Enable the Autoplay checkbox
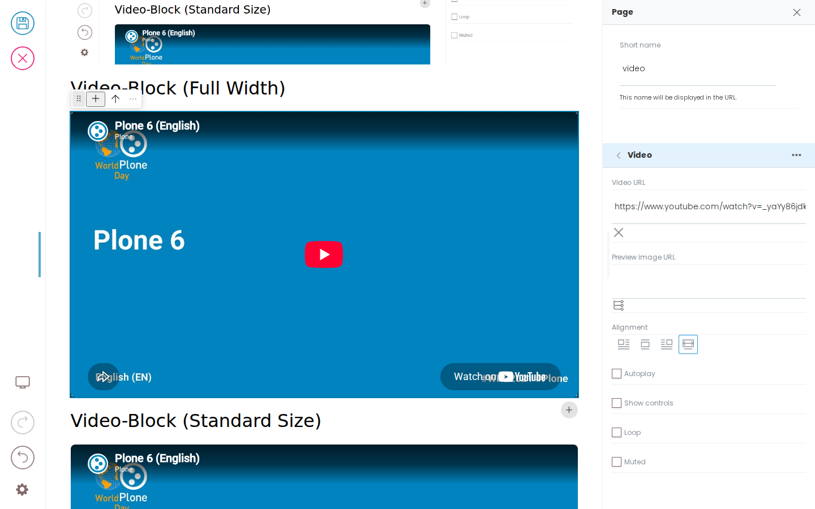815x509 pixels. click(x=617, y=374)
